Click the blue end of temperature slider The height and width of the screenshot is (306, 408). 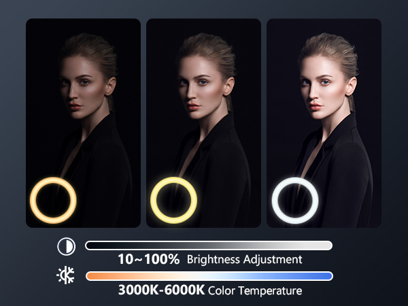[x=324, y=276]
